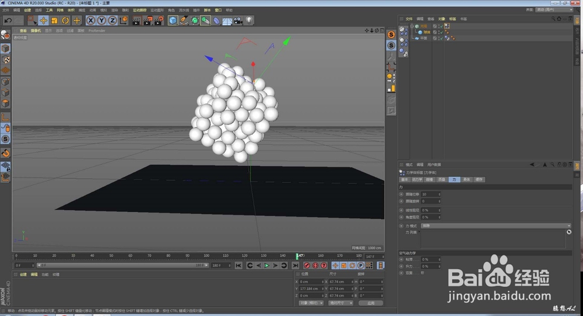This screenshot has width=583, height=316.
Task: Toggle the coordinate system icon
Action: 124,20
